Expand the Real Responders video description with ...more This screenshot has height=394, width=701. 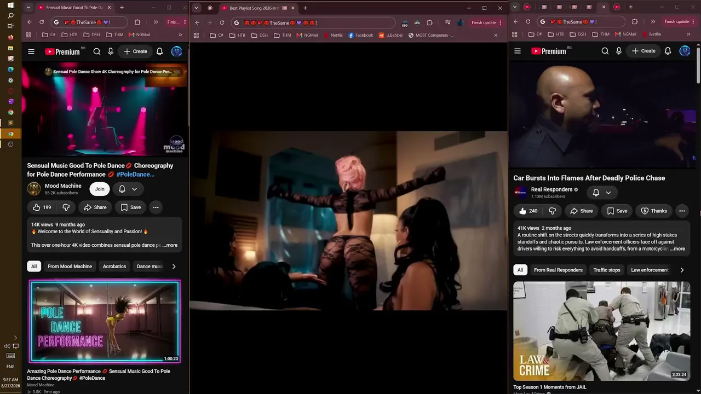(678, 249)
